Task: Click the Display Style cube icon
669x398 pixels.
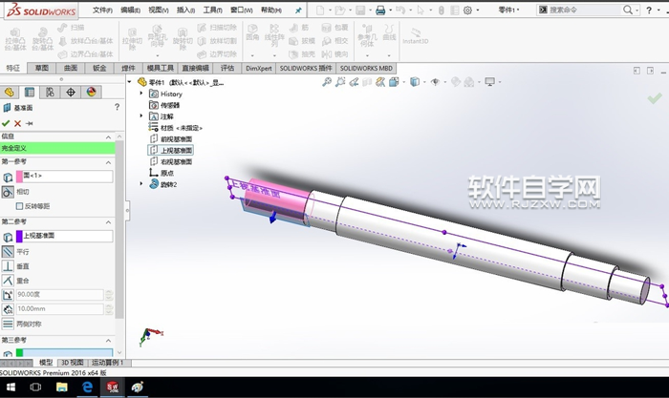Action: click(x=414, y=82)
